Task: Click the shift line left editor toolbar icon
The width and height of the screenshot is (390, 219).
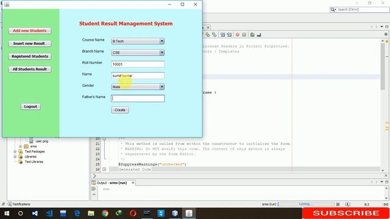Action: (222, 35)
